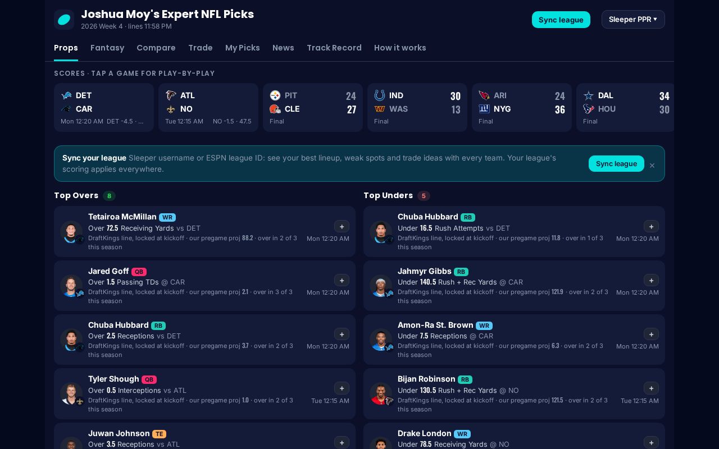Click Sync league button inside the banner
This screenshot has width=719, height=449.
point(616,163)
